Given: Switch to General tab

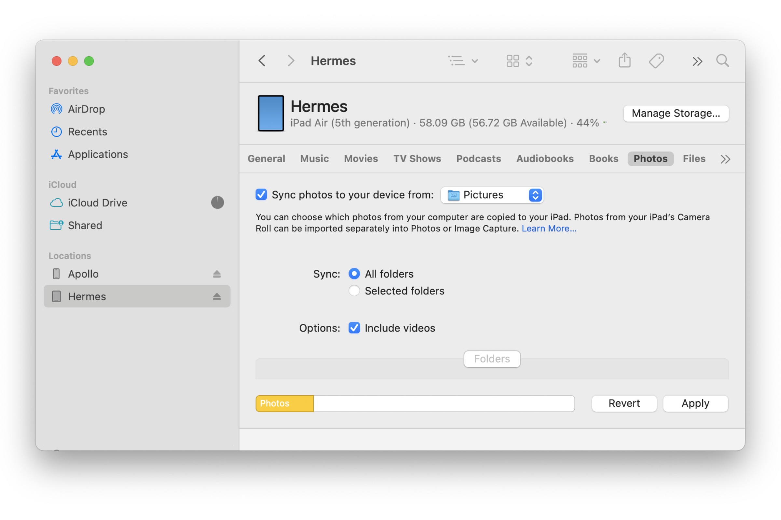Looking at the screenshot, I should coord(266,159).
